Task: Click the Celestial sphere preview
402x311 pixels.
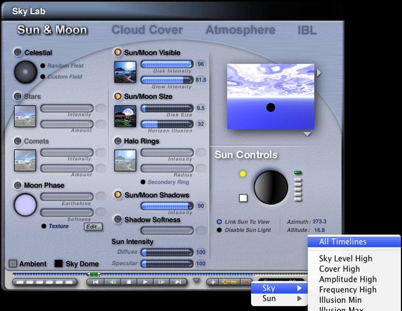Action: 25,72
